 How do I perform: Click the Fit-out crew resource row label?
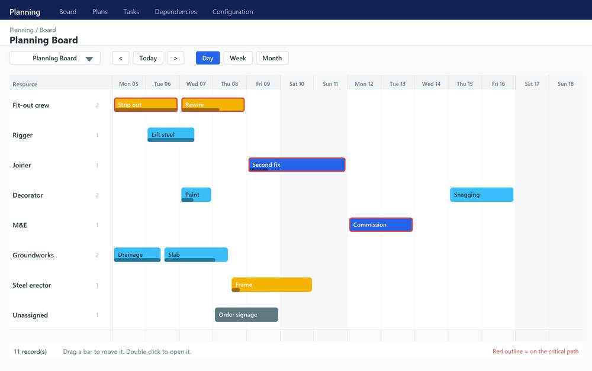pos(31,105)
